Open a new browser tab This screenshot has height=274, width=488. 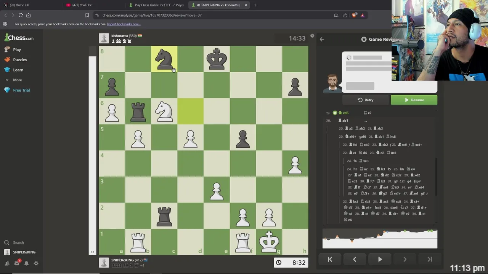tap(255, 5)
